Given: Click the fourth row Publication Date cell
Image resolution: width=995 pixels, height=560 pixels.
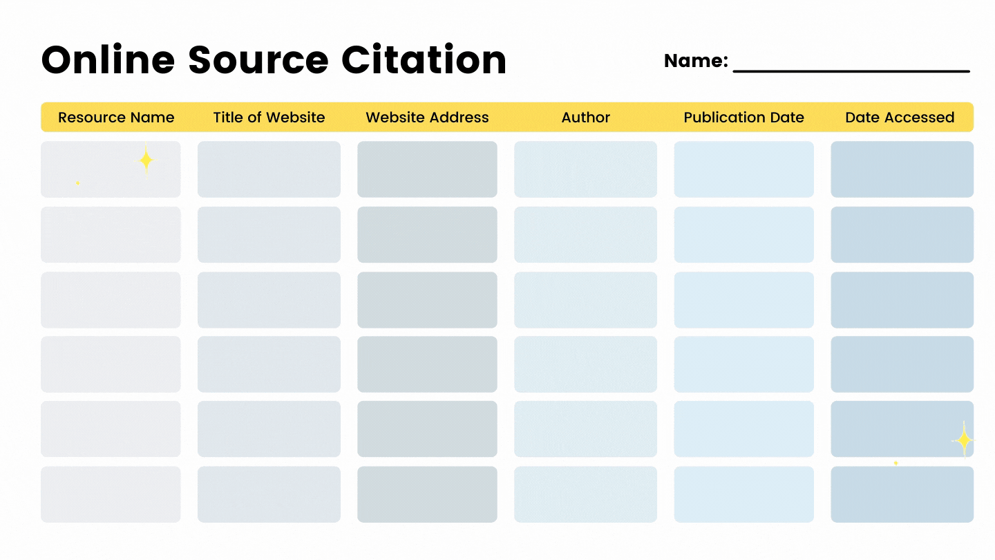Looking at the screenshot, I should 743,364.
